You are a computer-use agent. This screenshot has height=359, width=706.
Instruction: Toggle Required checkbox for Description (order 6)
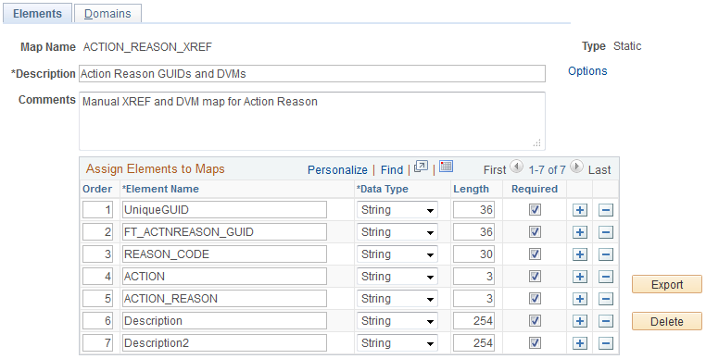[535, 321]
